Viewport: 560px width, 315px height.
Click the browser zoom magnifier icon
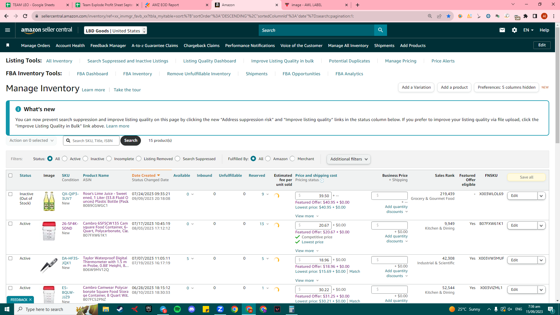point(430,16)
